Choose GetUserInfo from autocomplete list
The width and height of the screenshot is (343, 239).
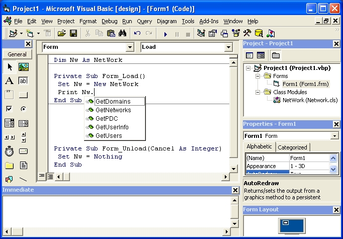[115, 127]
